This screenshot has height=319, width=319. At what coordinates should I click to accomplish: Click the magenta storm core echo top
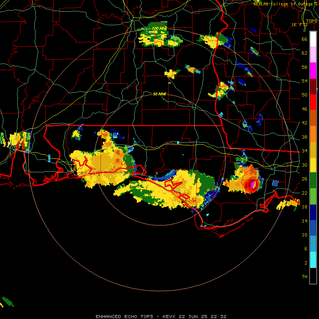(x=252, y=185)
